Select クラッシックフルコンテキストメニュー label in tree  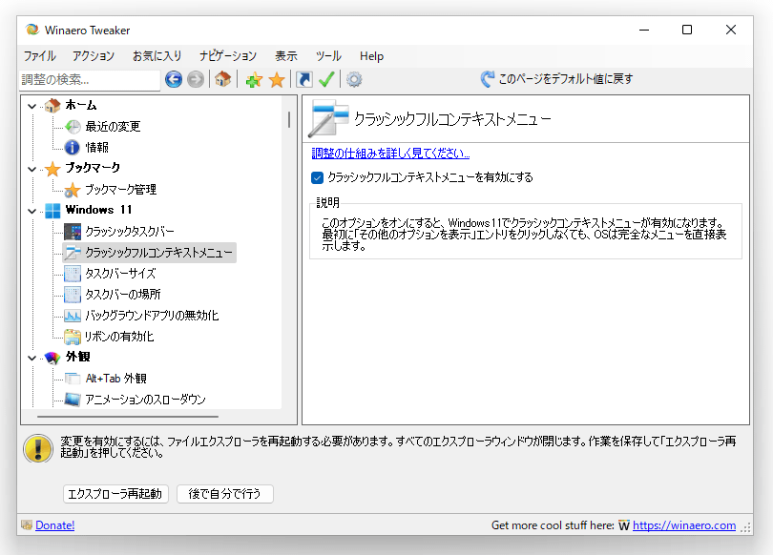(x=158, y=253)
